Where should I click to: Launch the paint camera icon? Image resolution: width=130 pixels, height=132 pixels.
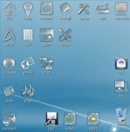47,35
